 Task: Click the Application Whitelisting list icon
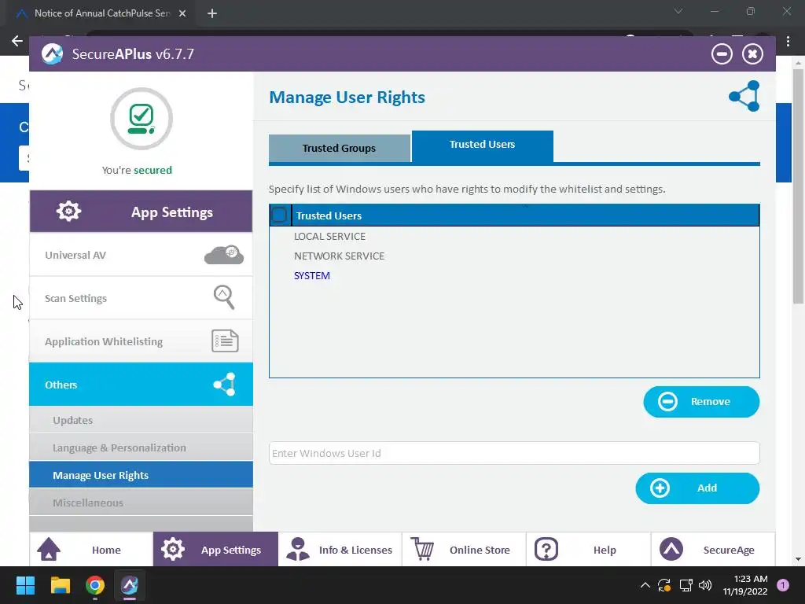[x=225, y=341]
